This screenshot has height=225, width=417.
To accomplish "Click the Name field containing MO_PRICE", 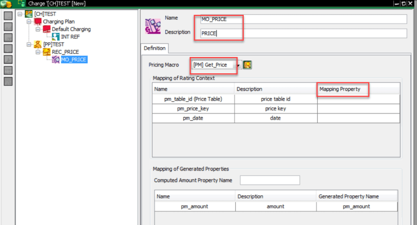I will [303, 19].
